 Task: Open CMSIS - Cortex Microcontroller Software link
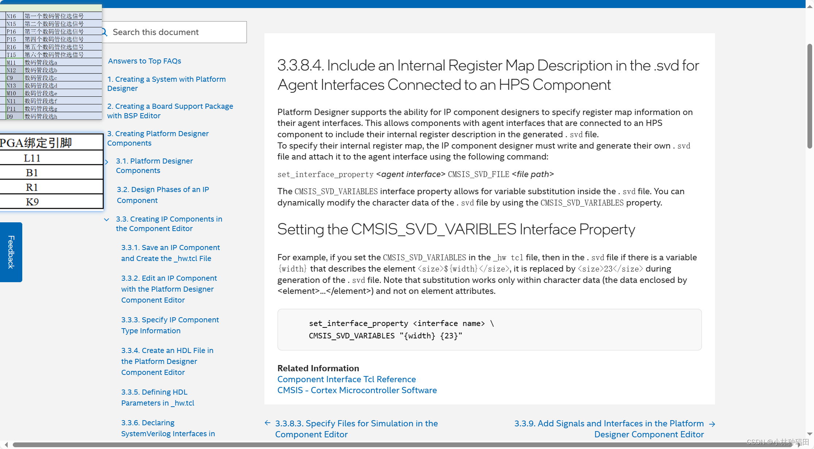tap(357, 390)
